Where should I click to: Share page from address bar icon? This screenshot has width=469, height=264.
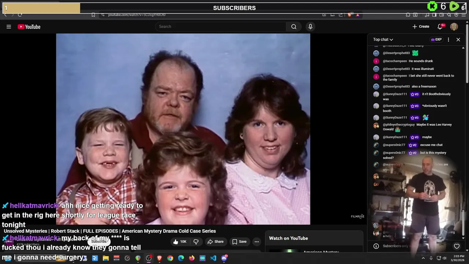point(341,15)
